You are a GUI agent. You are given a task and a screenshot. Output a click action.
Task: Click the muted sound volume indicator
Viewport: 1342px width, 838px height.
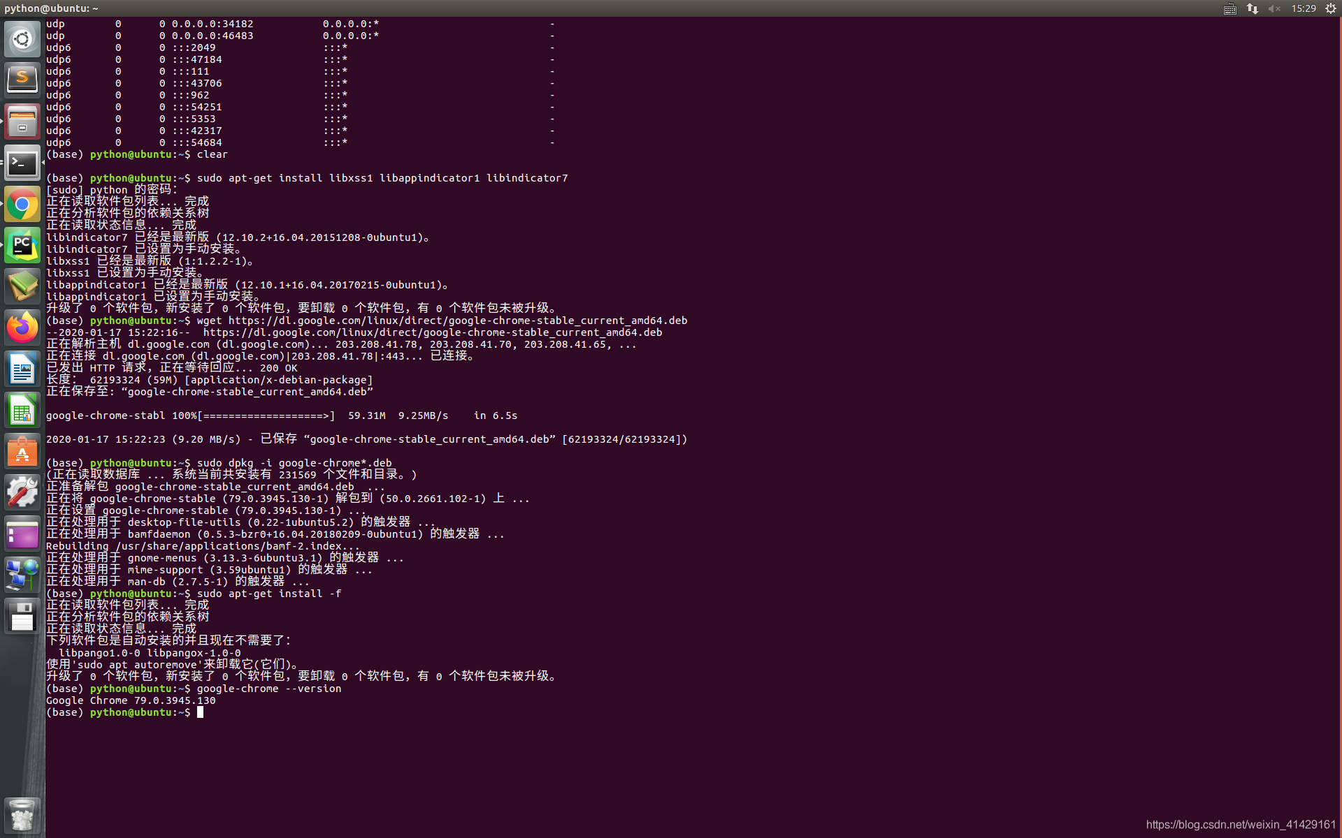(1274, 8)
